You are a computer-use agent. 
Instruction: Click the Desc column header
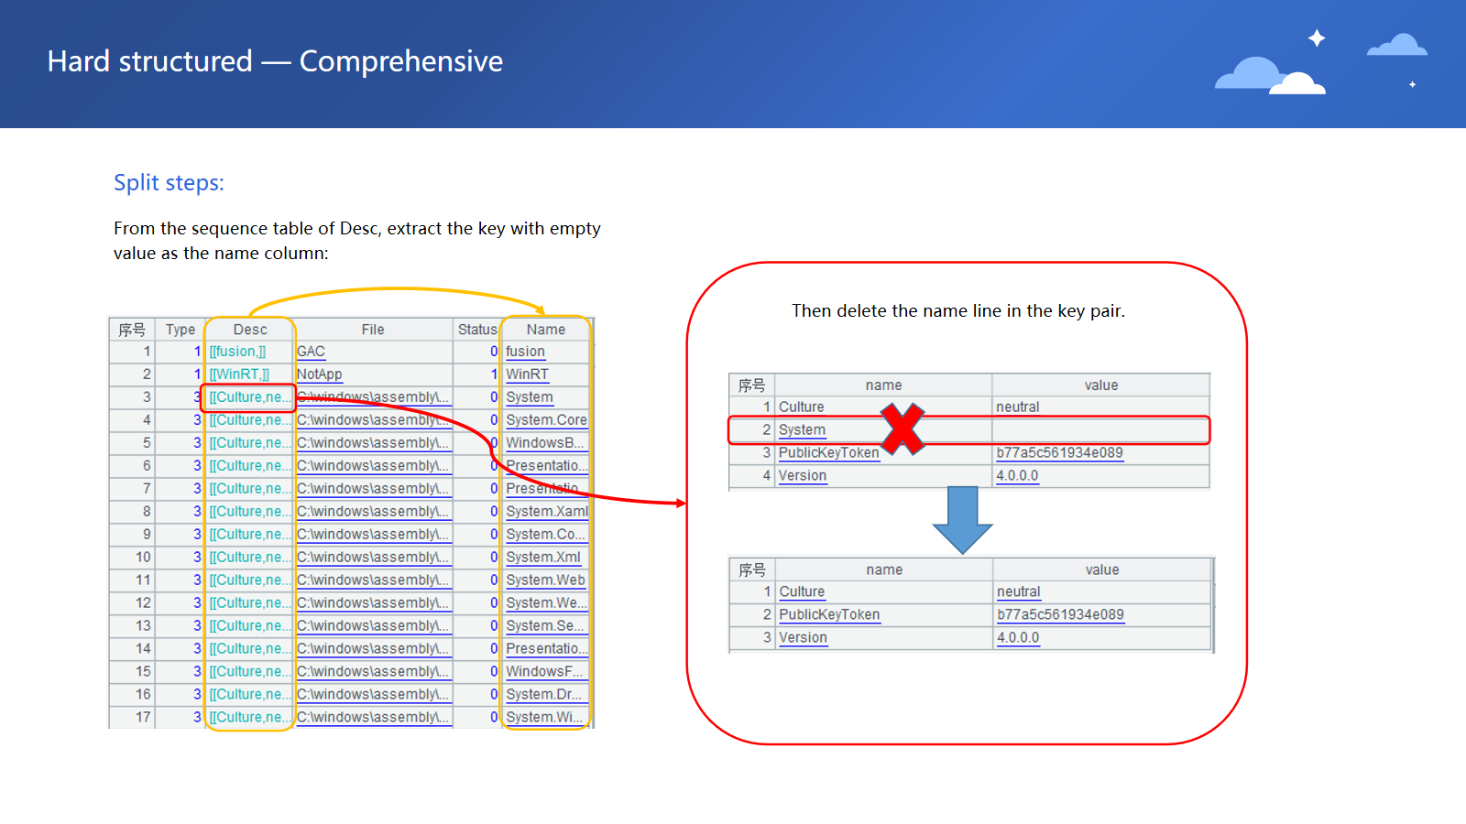point(250,330)
